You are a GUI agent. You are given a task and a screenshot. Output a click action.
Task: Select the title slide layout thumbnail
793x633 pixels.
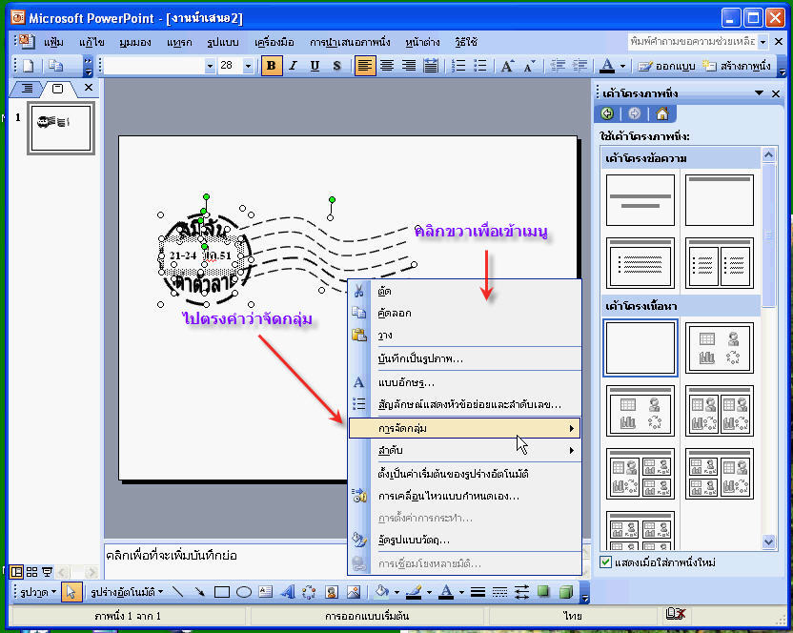point(640,200)
